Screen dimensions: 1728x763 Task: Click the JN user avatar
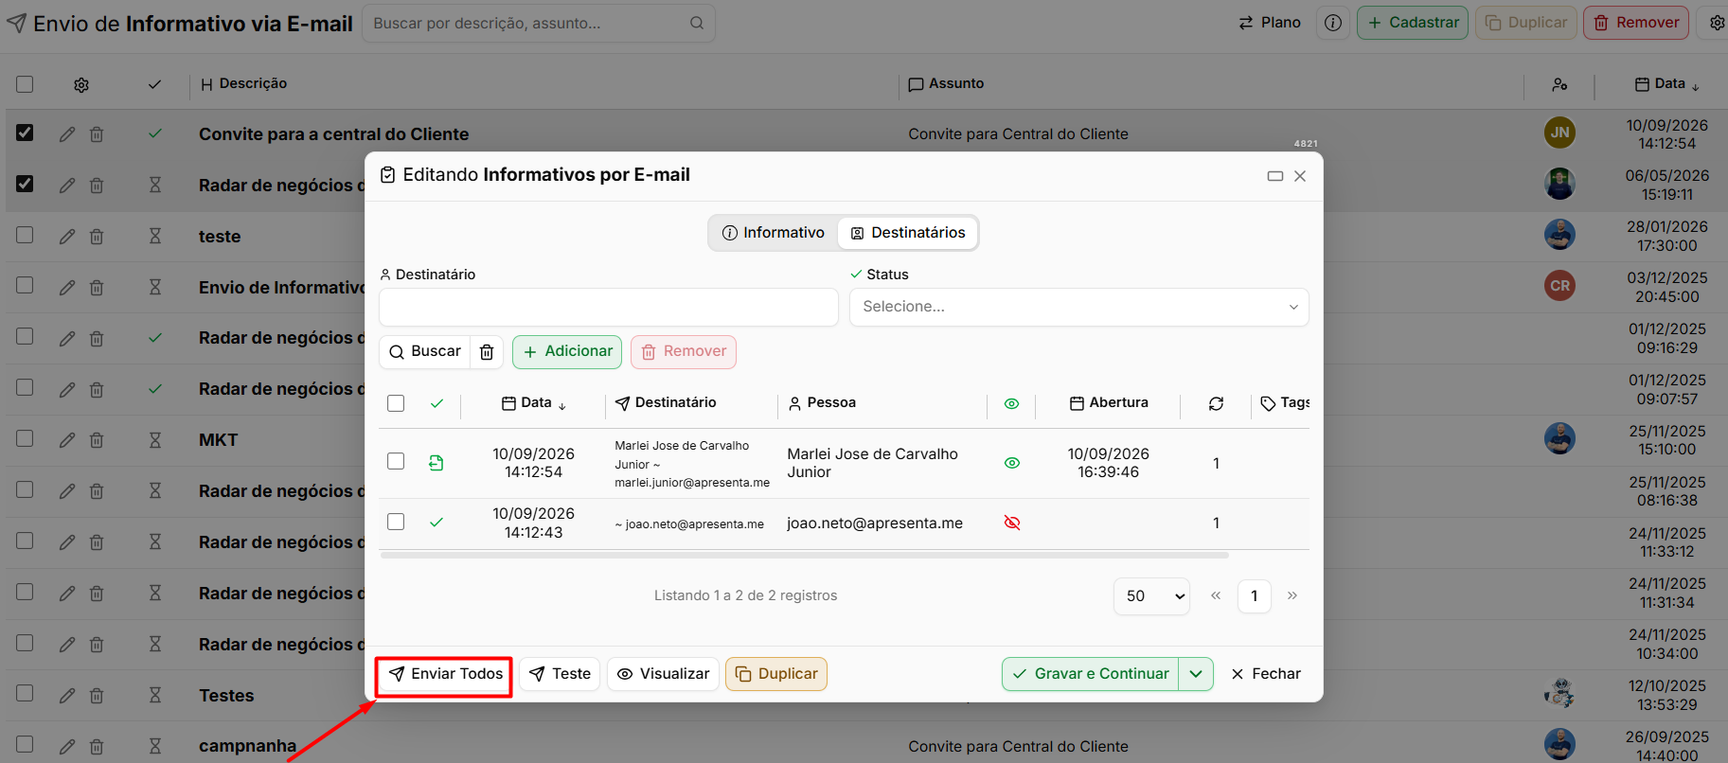pyautogui.click(x=1559, y=133)
